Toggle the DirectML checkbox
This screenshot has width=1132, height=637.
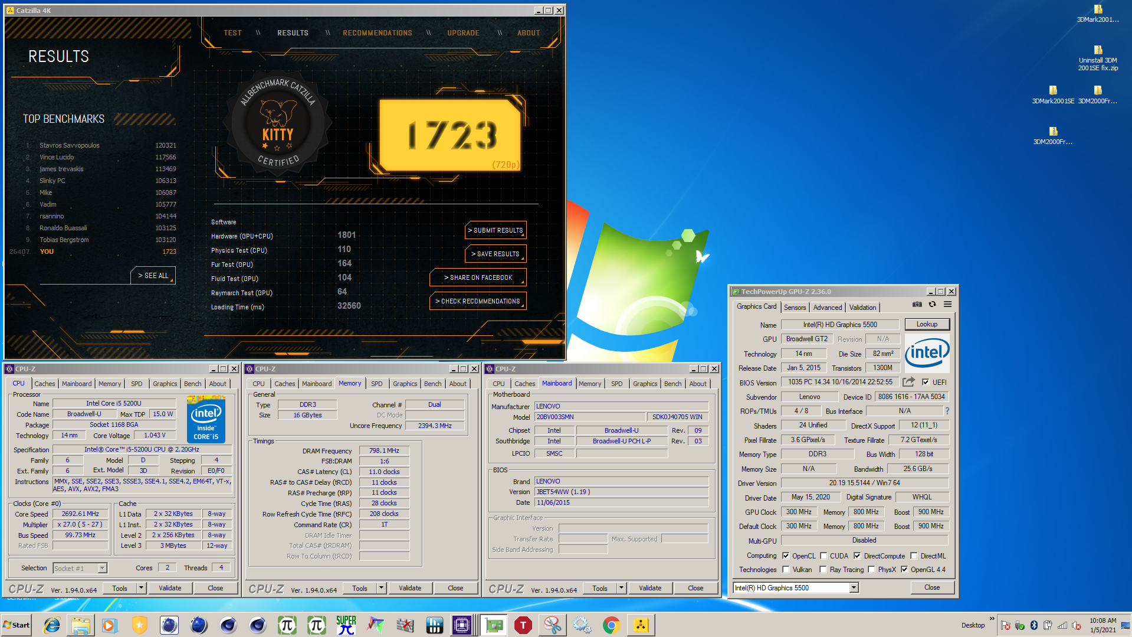point(914,556)
